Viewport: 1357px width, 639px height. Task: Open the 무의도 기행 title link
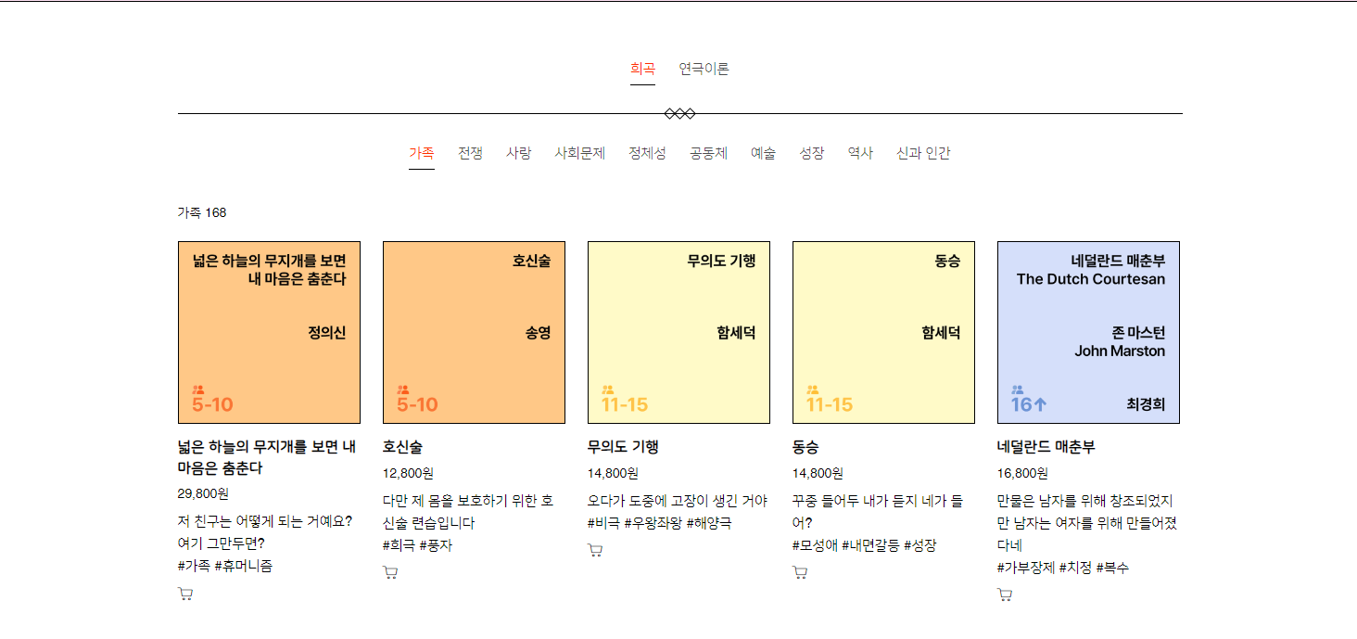(x=623, y=447)
